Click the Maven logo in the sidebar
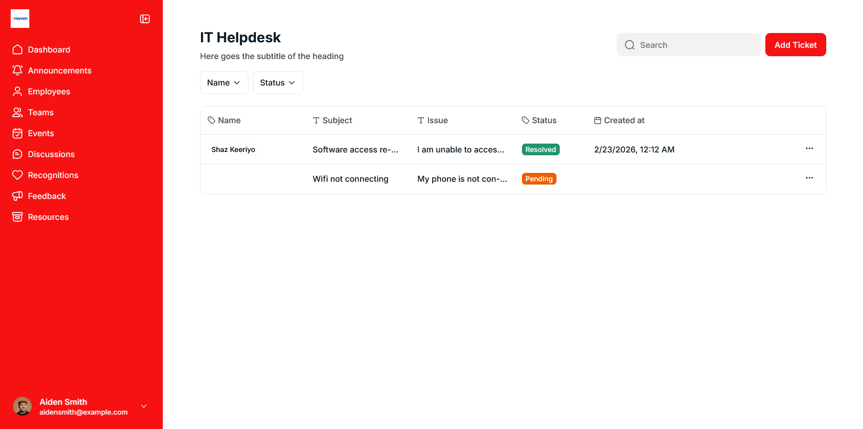Viewport: 863px width, 429px height. click(20, 19)
